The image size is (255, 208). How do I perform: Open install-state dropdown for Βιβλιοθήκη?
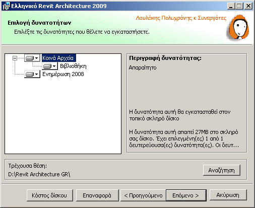[50, 66]
